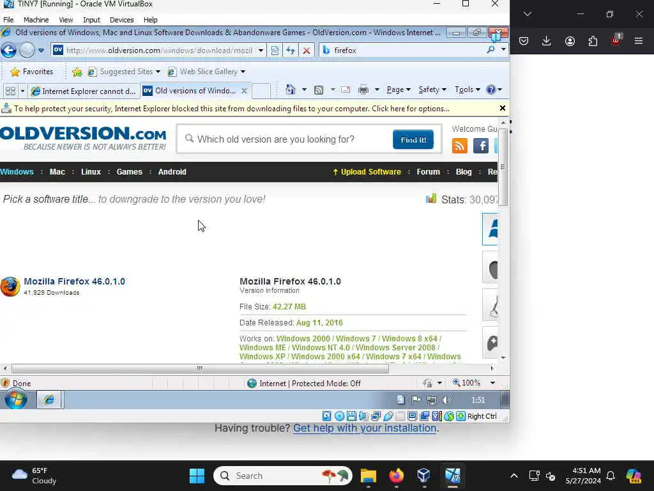
Task: Open Favorites star button
Action: [x=32, y=72]
